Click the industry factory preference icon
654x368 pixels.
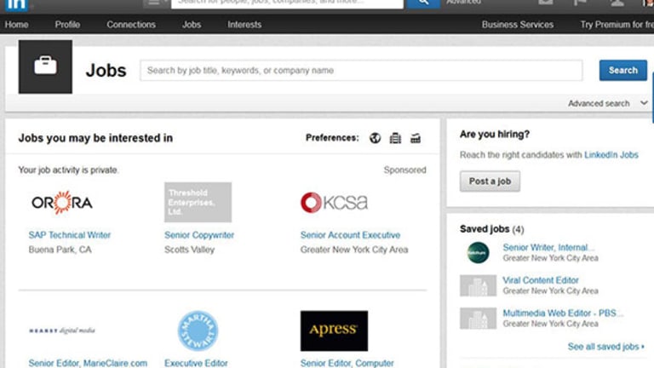pos(416,138)
